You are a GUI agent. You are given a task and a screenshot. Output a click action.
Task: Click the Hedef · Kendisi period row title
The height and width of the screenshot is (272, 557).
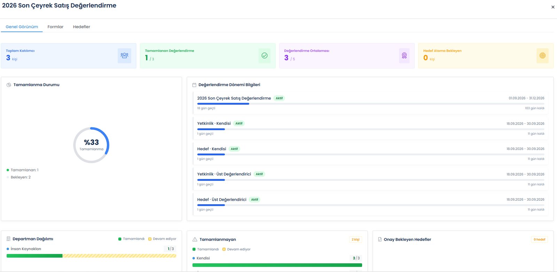point(212,149)
